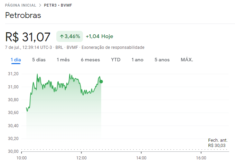The image size is (235, 166).
Task: Click the R$ 31,07 price value
Action: (x=28, y=37)
